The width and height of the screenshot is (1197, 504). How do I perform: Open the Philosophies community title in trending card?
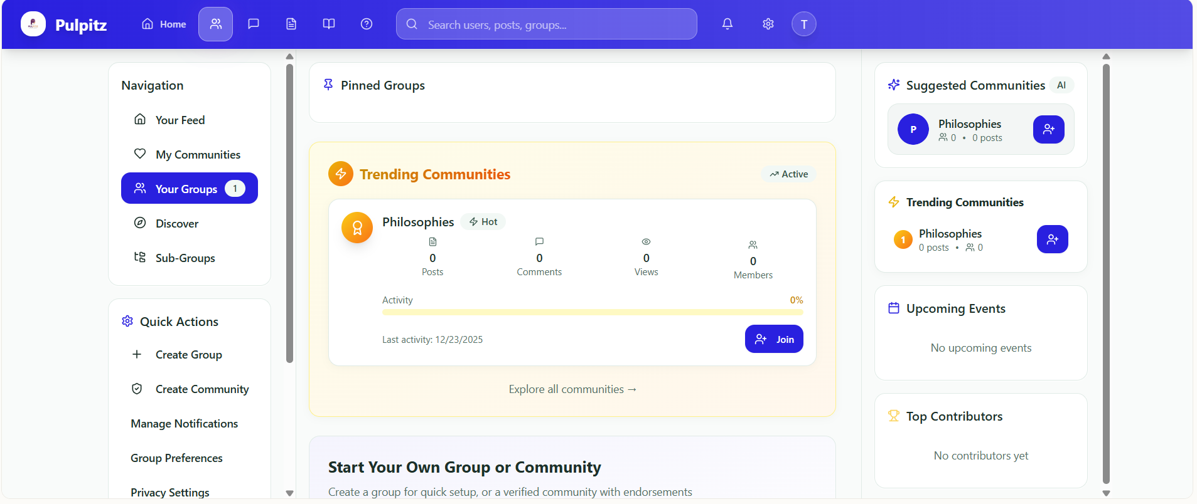tap(418, 222)
